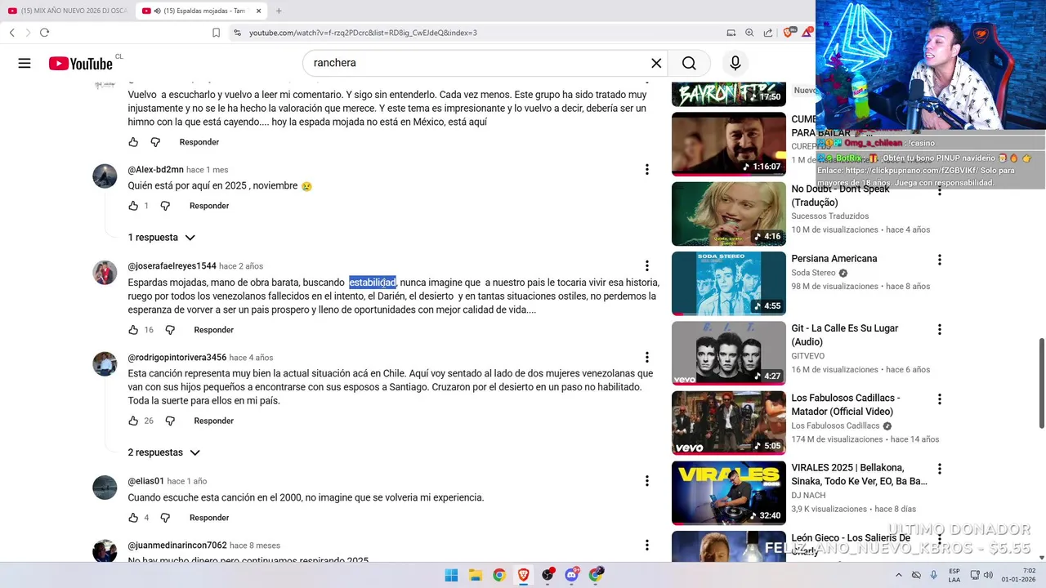Viewport: 1046px width, 588px height.
Task: Reply to @joserafaelreyes1544 with Responder
Action: [x=213, y=330]
